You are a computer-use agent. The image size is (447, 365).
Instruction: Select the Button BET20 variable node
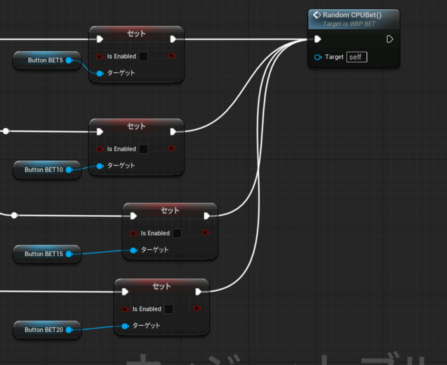(43, 330)
